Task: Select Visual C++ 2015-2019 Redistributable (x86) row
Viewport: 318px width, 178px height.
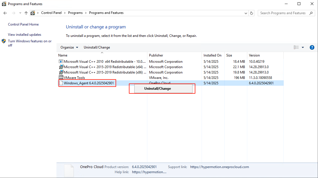Action: coord(170,72)
